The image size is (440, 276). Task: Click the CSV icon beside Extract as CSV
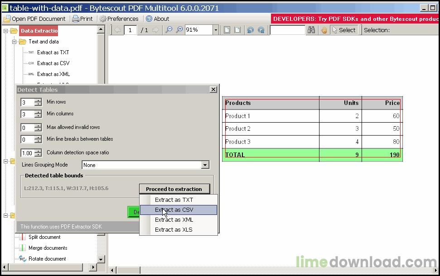click(x=31, y=63)
